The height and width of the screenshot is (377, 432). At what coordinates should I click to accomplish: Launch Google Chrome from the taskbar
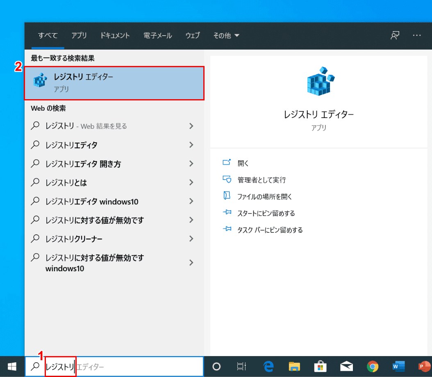[x=373, y=366]
